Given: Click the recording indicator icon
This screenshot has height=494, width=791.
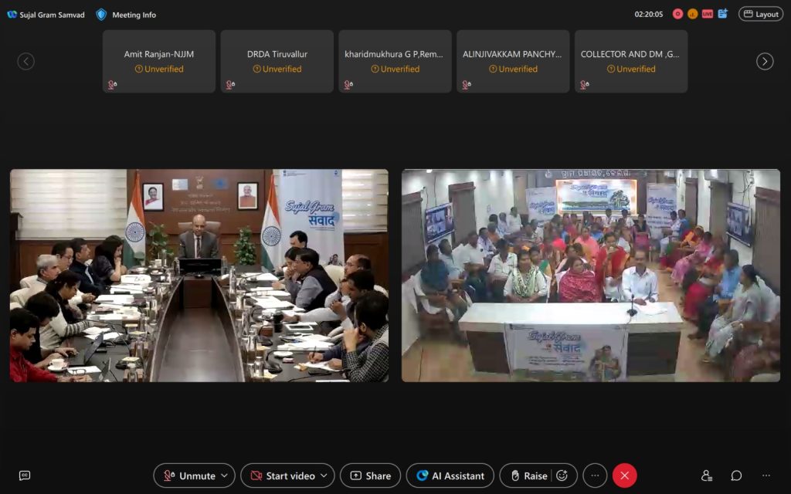Looking at the screenshot, I should tap(677, 14).
